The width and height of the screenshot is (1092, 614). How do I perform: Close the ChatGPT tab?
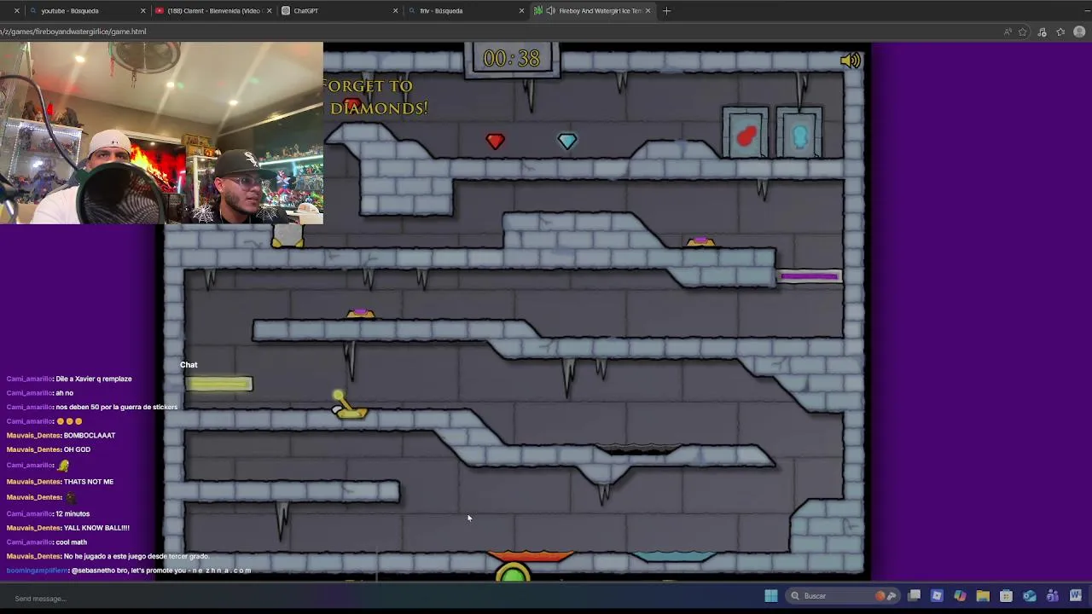click(395, 11)
